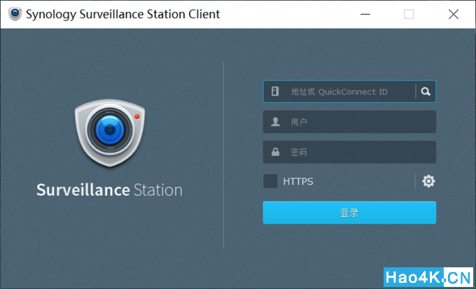Focus the 密码 password field
476x289 pixels.
(349, 152)
